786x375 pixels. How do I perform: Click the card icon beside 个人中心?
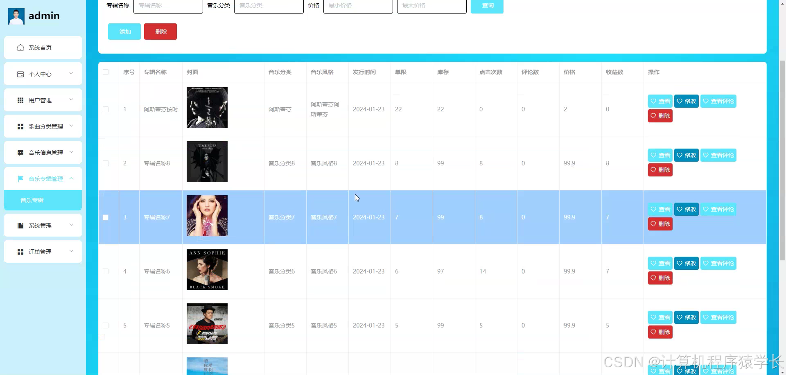20,74
